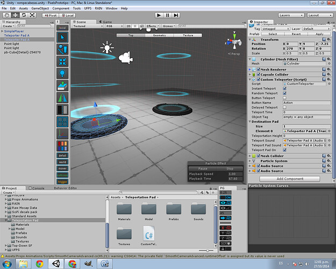The height and width of the screenshot is (269, 336).
Task: Disable Capsule Collider component checkbox
Action: (259, 74)
